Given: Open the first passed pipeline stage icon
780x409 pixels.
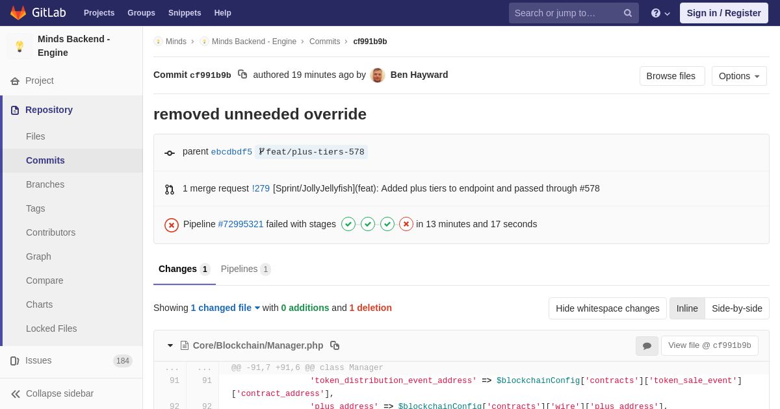Looking at the screenshot, I should [348, 224].
